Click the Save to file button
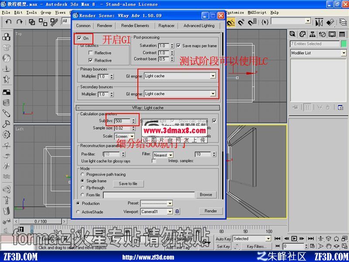Screen dimensions: 349x262 tap(128, 183)
